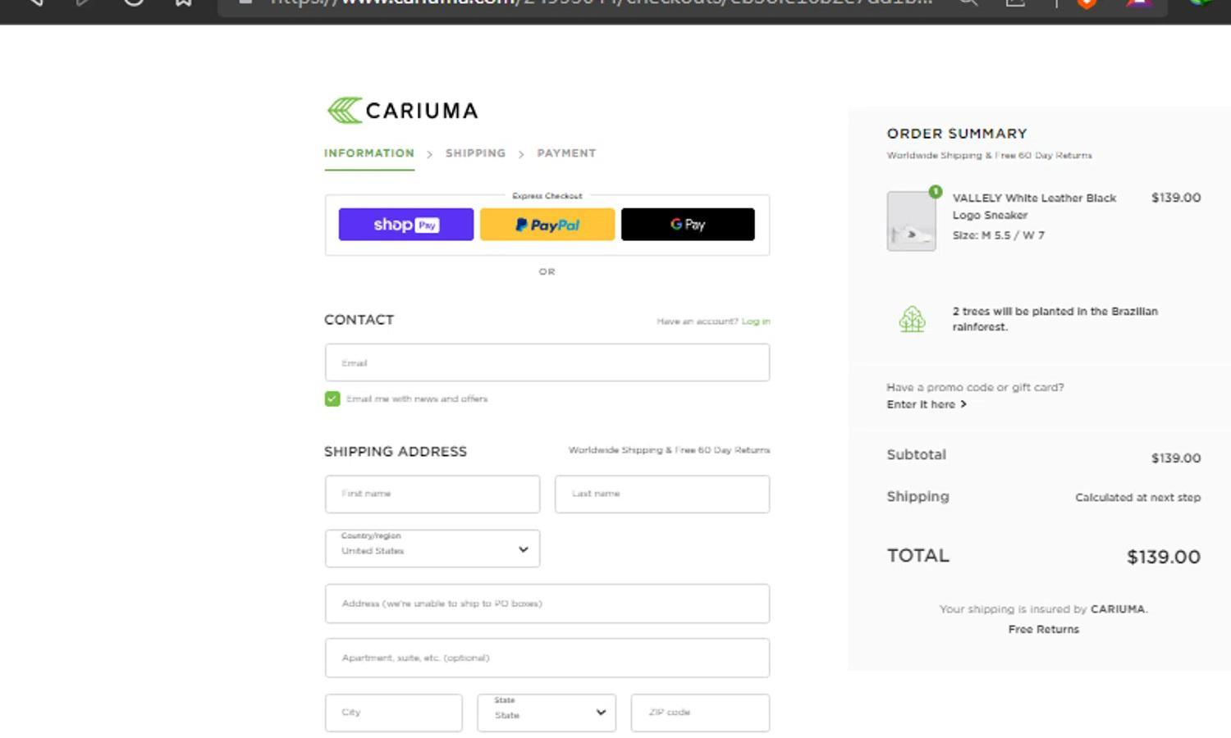Choose Google Pay express checkout

point(688,225)
